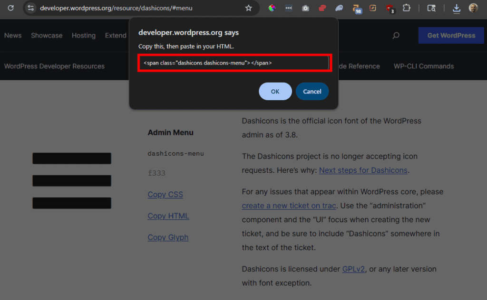Open the Chrome profile avatar
487x300 pixels.
coord(473,8)
